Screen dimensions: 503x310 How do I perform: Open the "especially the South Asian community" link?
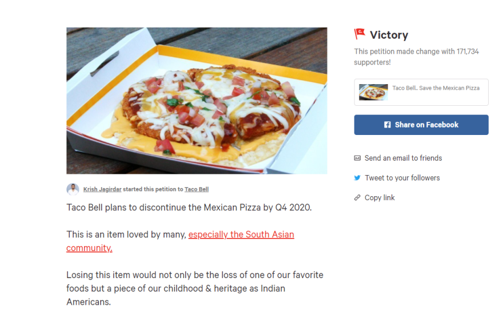[241, 235]
